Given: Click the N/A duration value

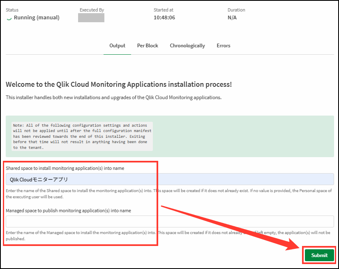Looking at the screenshot, I should click(232, 18).
